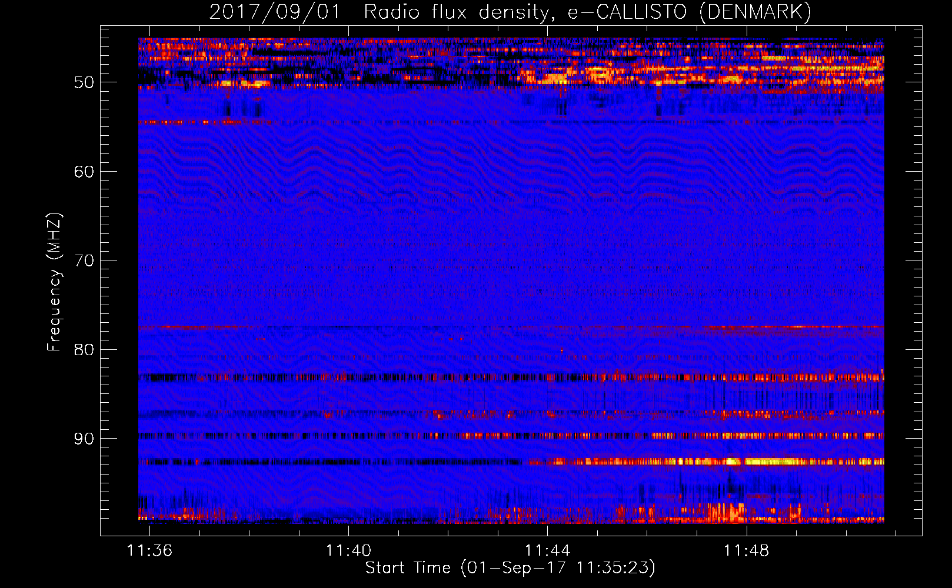
Task: Click the '11:40' time axis label
Action: tap(348, 550)
